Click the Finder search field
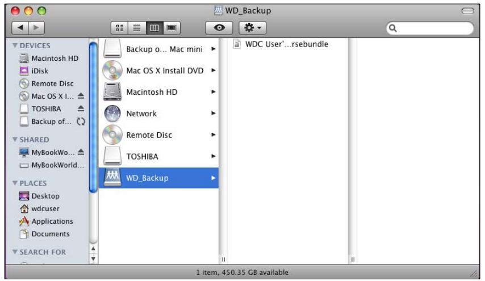This screenshot has height=281, width=485. tap(430, 28)
